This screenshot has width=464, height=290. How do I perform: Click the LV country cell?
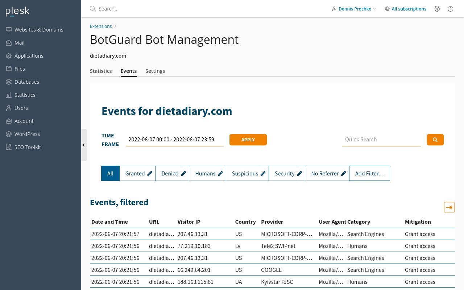[x=238, y=246]
